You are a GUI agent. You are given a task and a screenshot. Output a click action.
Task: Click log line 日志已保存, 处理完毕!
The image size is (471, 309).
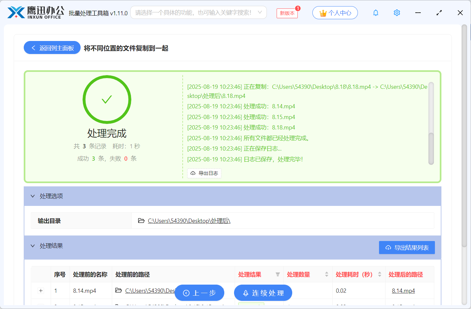click(245, 159)
